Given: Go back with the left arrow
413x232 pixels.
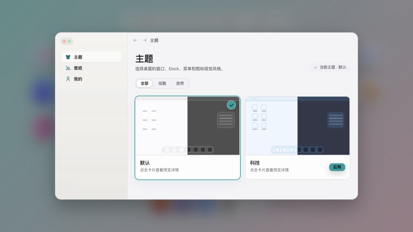Looking at the screenshot, I should coord(135,40).
